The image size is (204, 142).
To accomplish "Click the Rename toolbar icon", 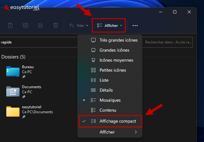I will (x=25, y=25).
